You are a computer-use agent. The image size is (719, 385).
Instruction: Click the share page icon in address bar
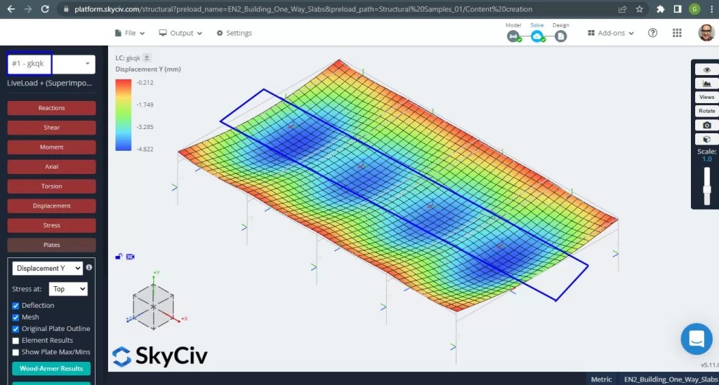622,8
